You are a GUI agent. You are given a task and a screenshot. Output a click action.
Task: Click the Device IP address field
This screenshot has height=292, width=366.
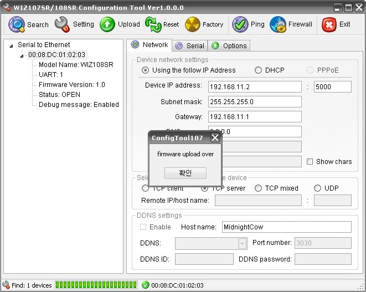(255, 86)
